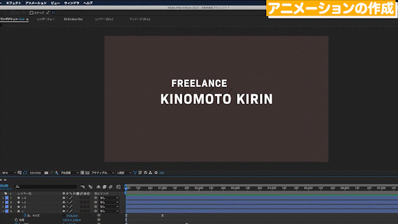Image resolution: width=398 pixels, height=224 pixels.
Task: Toggle the motion blur icon in timeline
Action: pyautogui.click(x=111, y=187)
